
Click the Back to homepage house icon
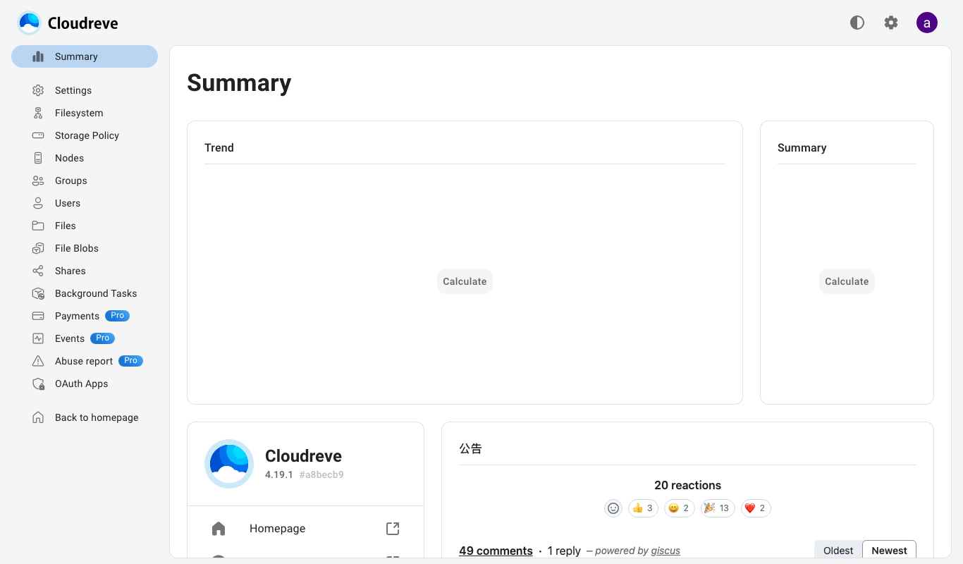pyautogui.click(x=38, y=417)
